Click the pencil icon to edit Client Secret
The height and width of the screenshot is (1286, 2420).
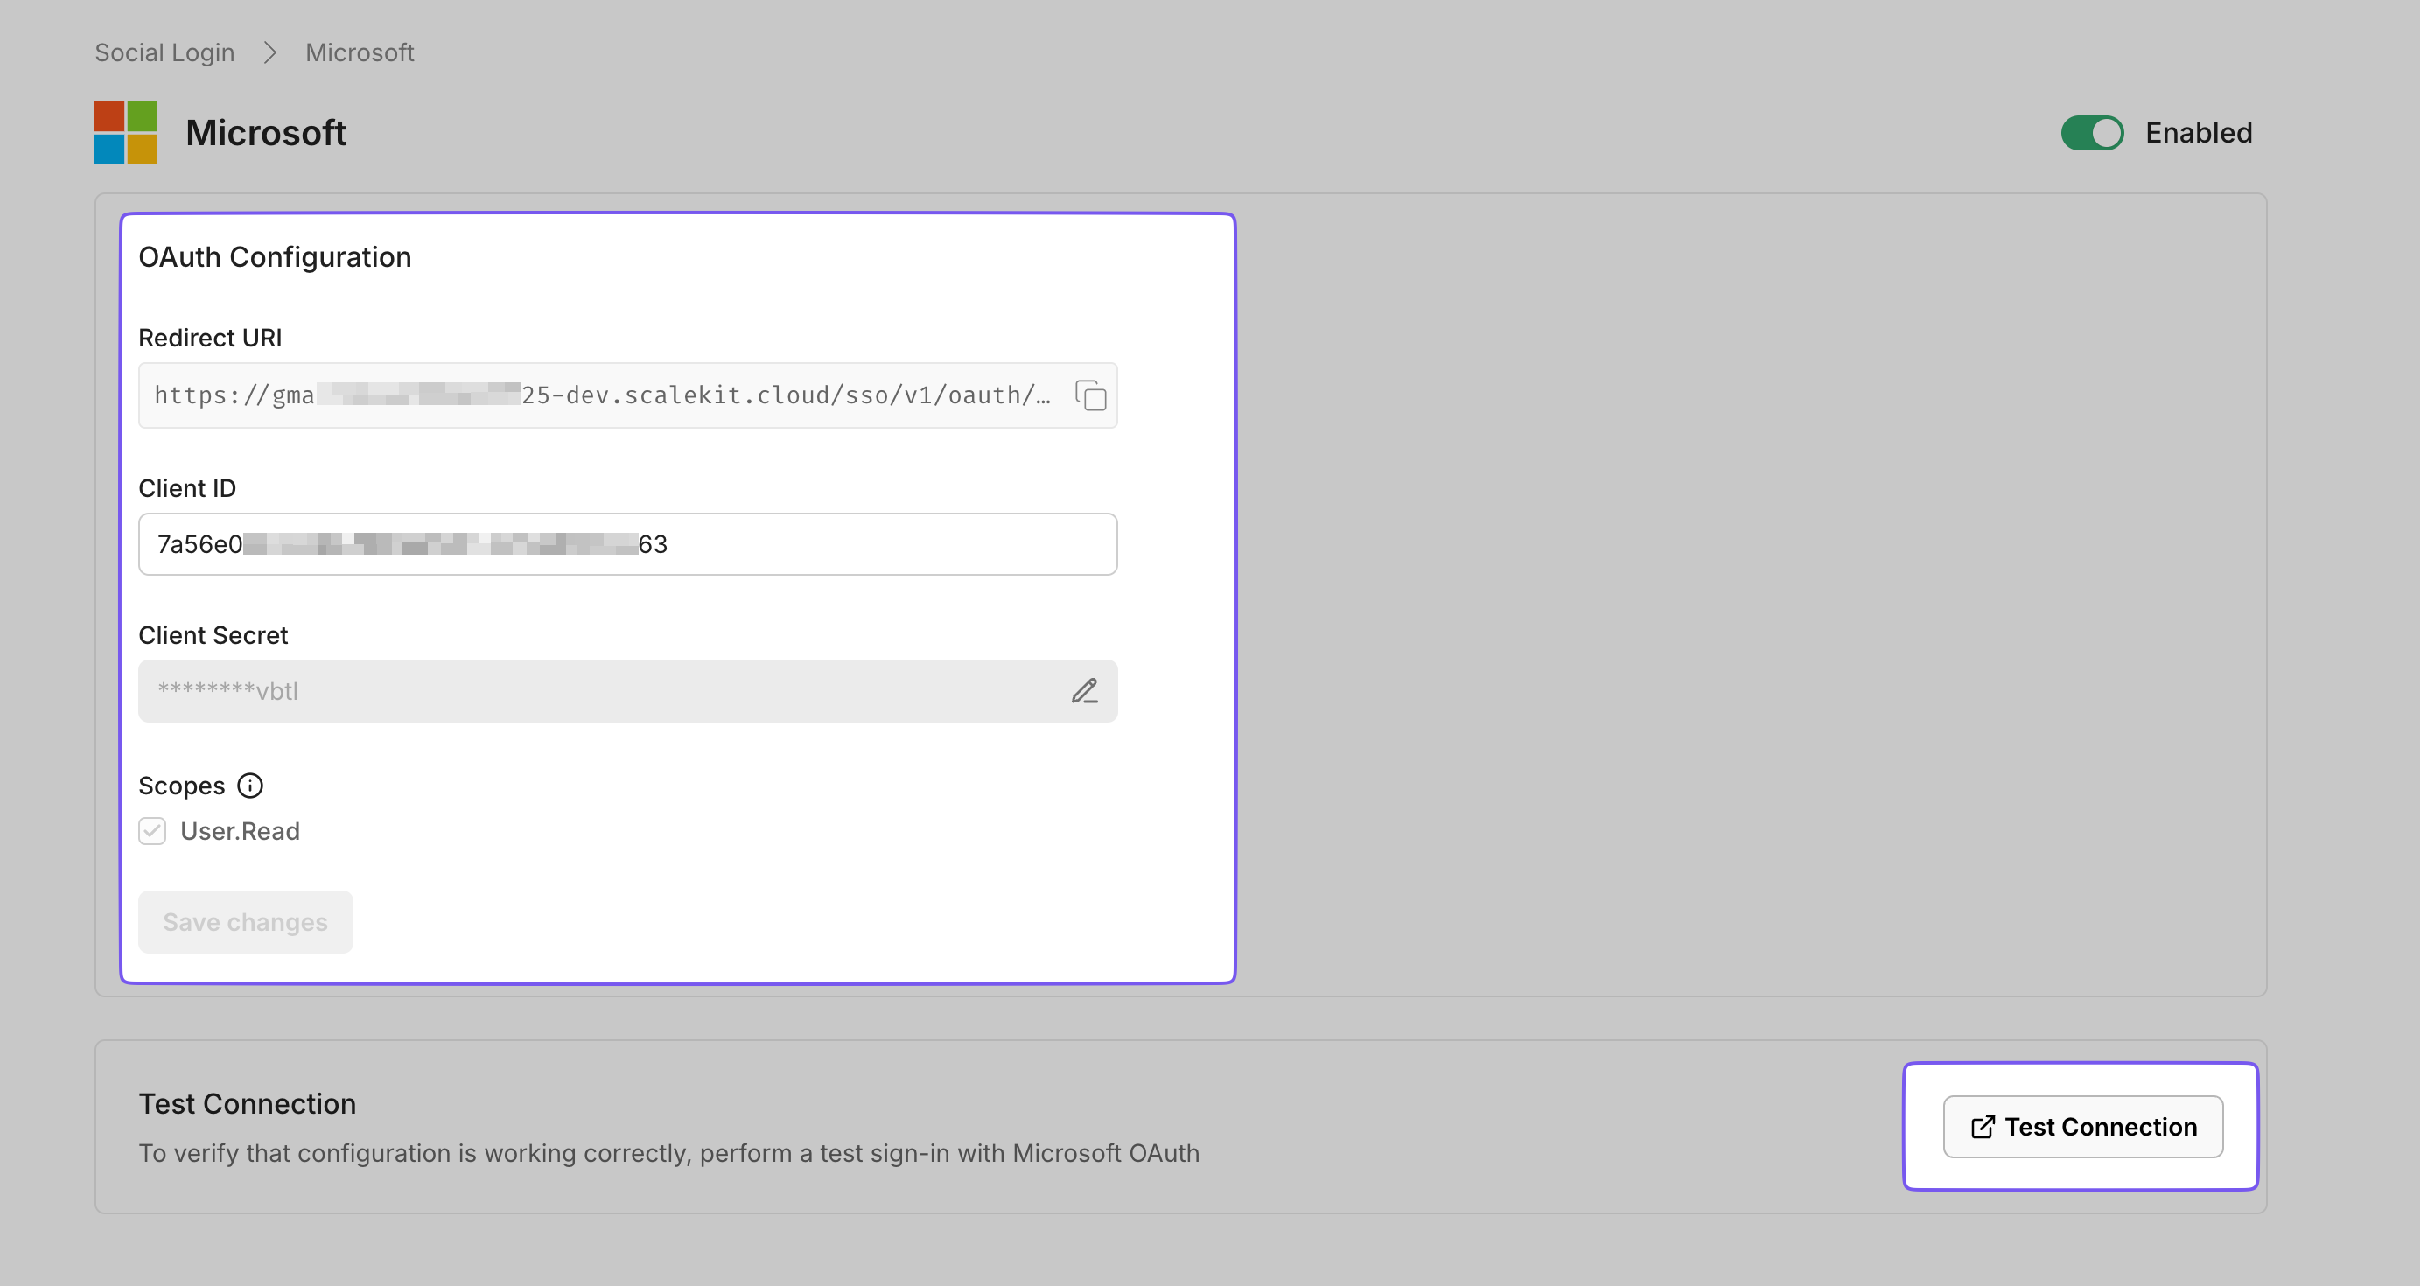pyautogui.click(x=1085, y=691)
